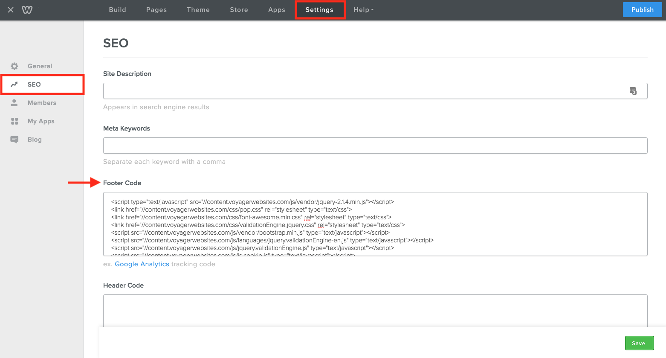666x358 pixels.
Task: Click inside the Header Code text area
Action: [x=375, y=311]
